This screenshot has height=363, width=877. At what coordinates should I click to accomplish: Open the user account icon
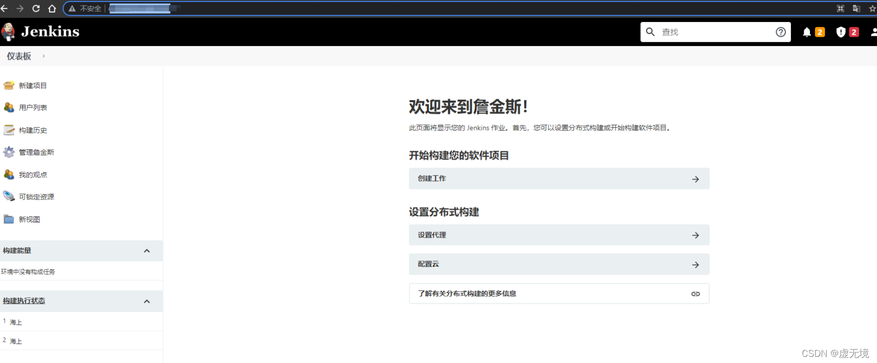(x=873, y=32)
